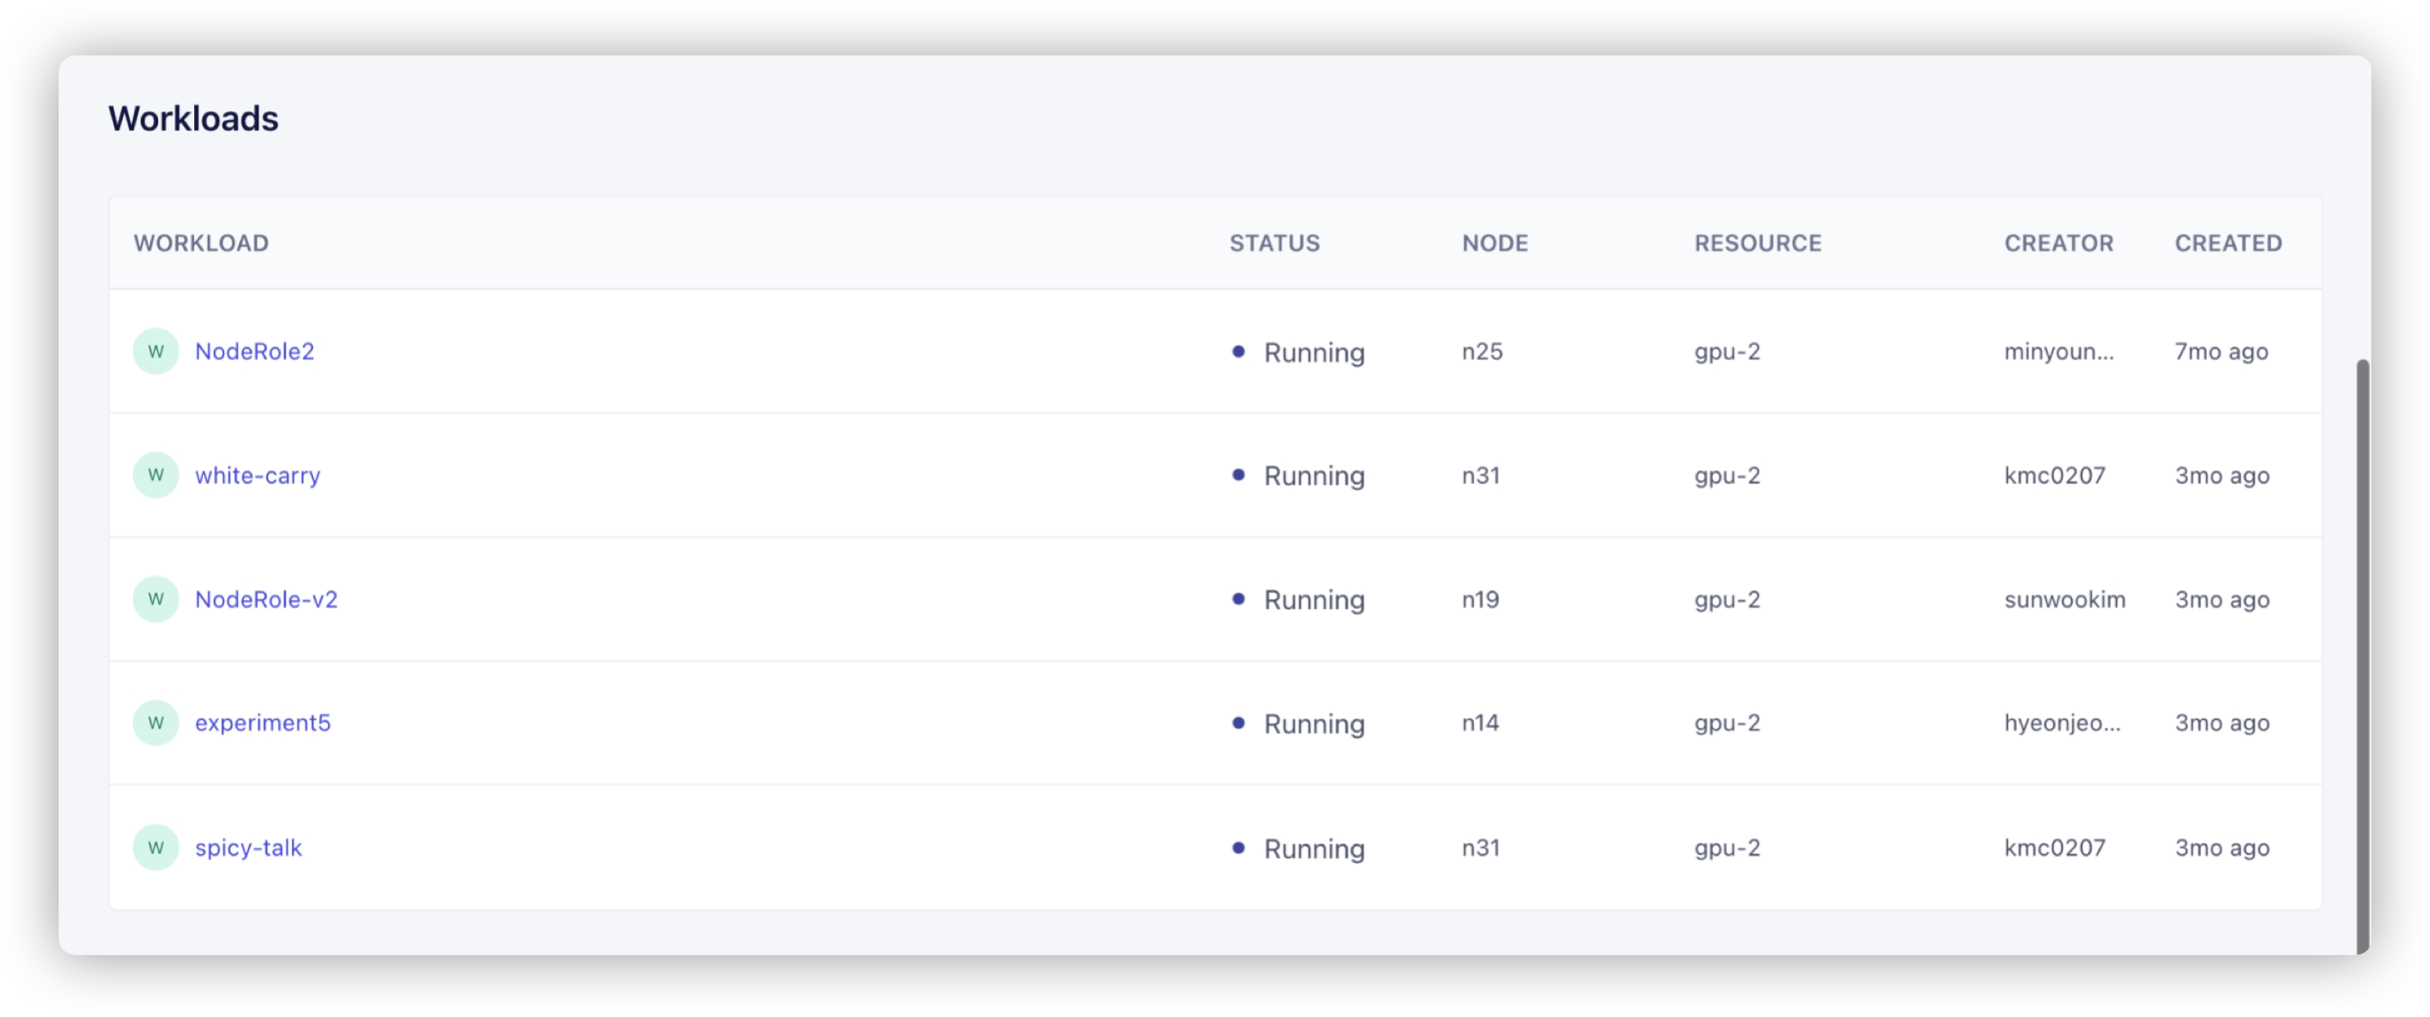Image resolution: width=2430 pixels, height=1017 pixels.
Task: Click the CREATED column header
Action: tap(2229, 243)
